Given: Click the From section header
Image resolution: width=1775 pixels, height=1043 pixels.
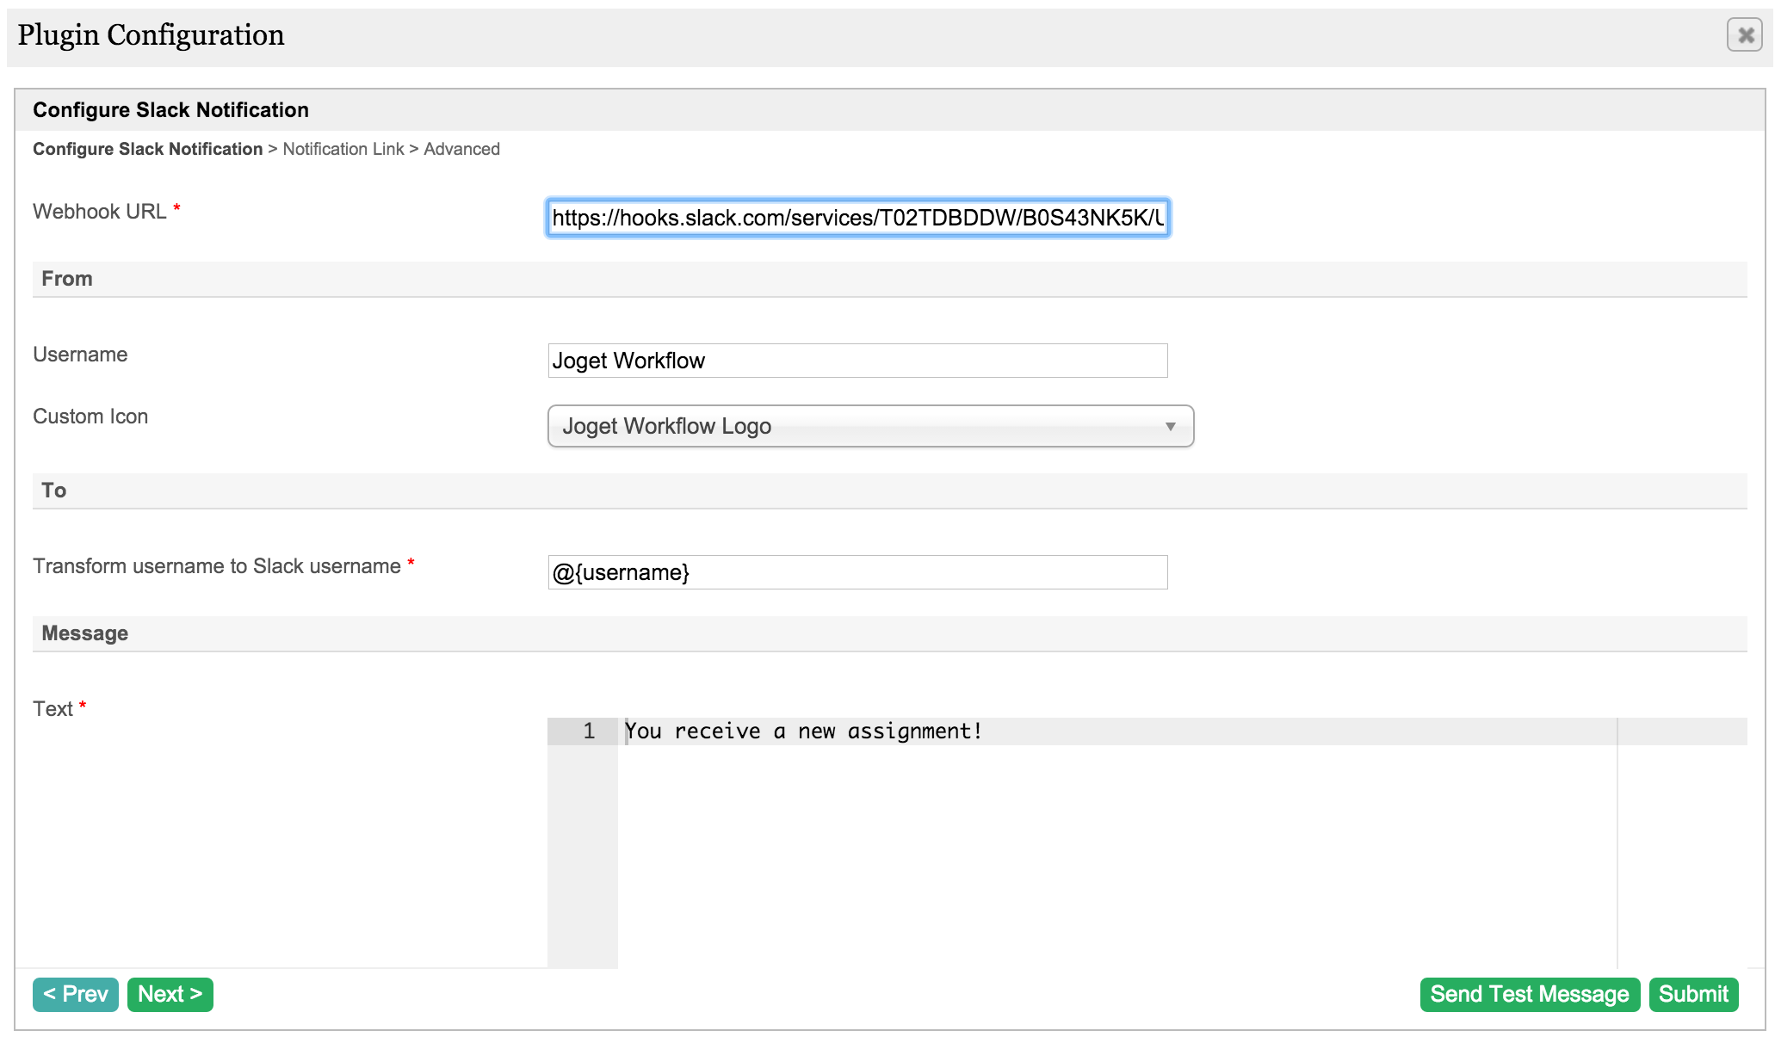Looking at the screenshot, I should (x=67, y=279).
